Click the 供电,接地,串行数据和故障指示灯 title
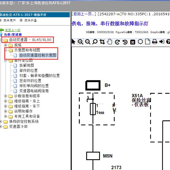 (110, 24)
